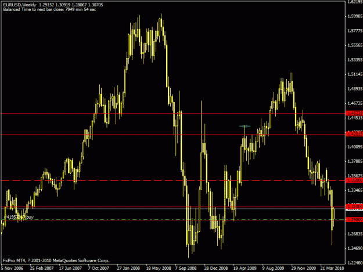Screen dimensions: 363x272
Task: Click the 1.35675 price scale value
Action: 355,176
